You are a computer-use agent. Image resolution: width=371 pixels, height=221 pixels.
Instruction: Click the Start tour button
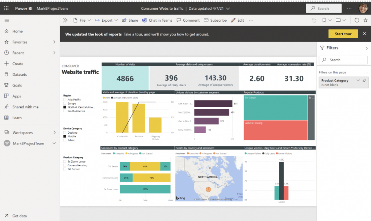[343, 34]
